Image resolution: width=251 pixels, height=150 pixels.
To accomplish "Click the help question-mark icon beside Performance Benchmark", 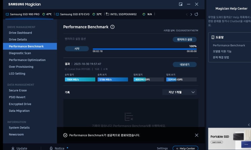I will pyautogui.click(x=112, y=27).
